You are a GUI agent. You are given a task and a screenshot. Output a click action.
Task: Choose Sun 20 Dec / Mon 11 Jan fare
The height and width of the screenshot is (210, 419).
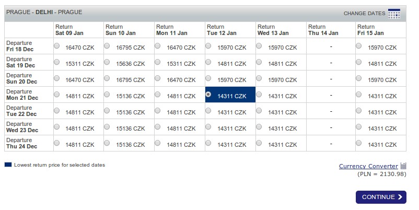pyautogui.click(x=158, y=78)
